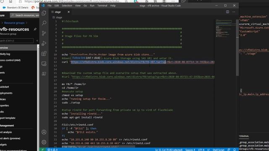Click the commented setup URL on line 16

pos(143,77)
